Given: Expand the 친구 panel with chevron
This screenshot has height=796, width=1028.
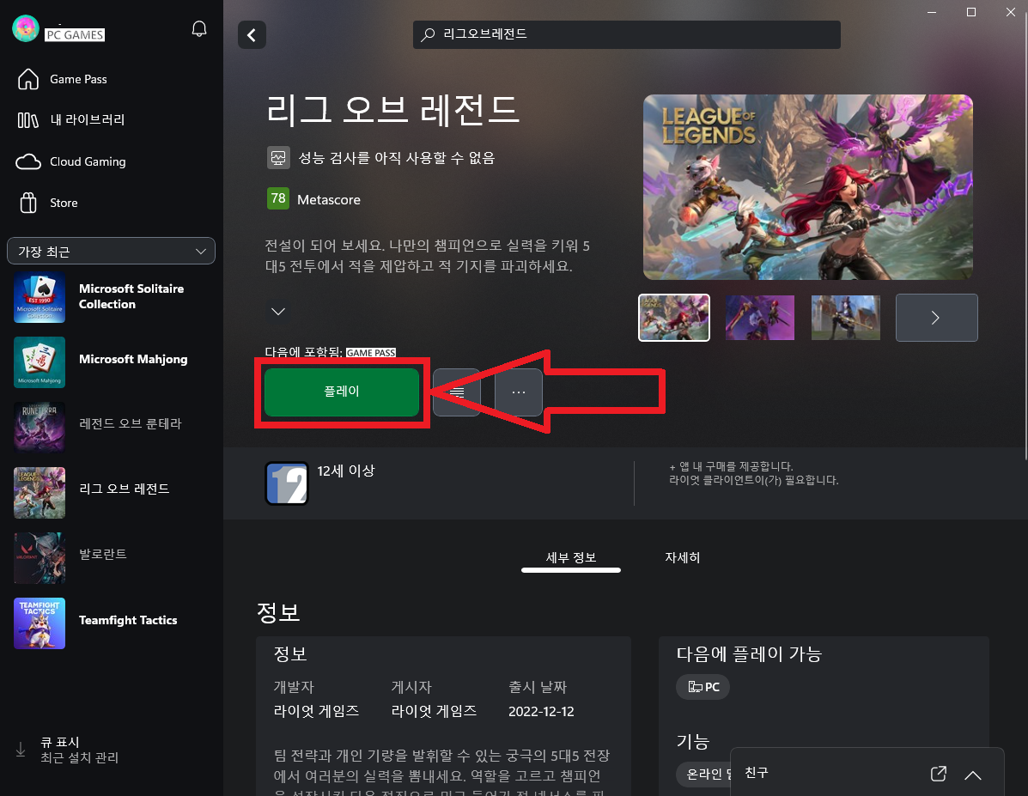Looking at the screenshot, I should 973,775.
